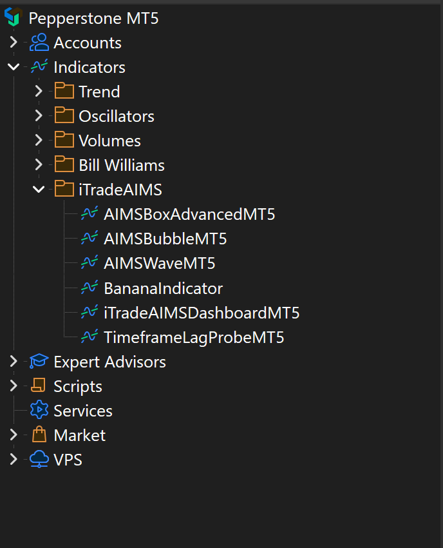The height and width of the screenshot is (548, 443).
Task: Select the Expert Advisors label
Action: [109, 362]
